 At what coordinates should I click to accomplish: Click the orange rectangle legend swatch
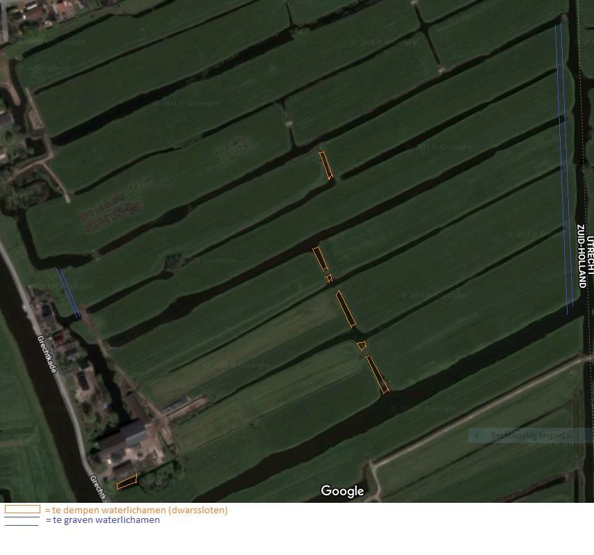(22, 509)
